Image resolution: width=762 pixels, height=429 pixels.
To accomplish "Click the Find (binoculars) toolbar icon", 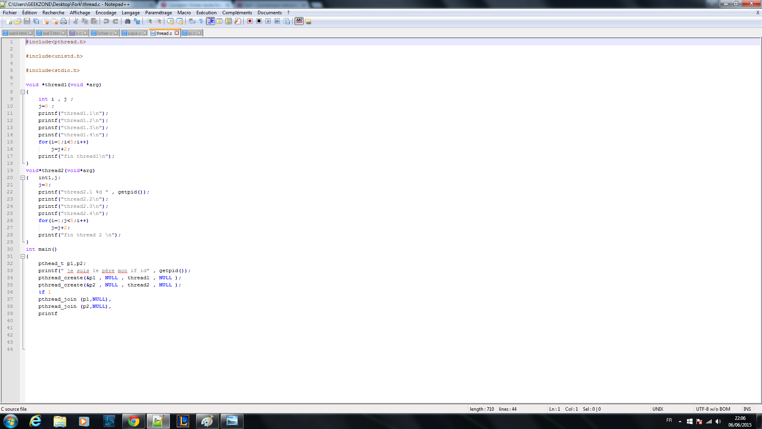I will tap(128, 21).
